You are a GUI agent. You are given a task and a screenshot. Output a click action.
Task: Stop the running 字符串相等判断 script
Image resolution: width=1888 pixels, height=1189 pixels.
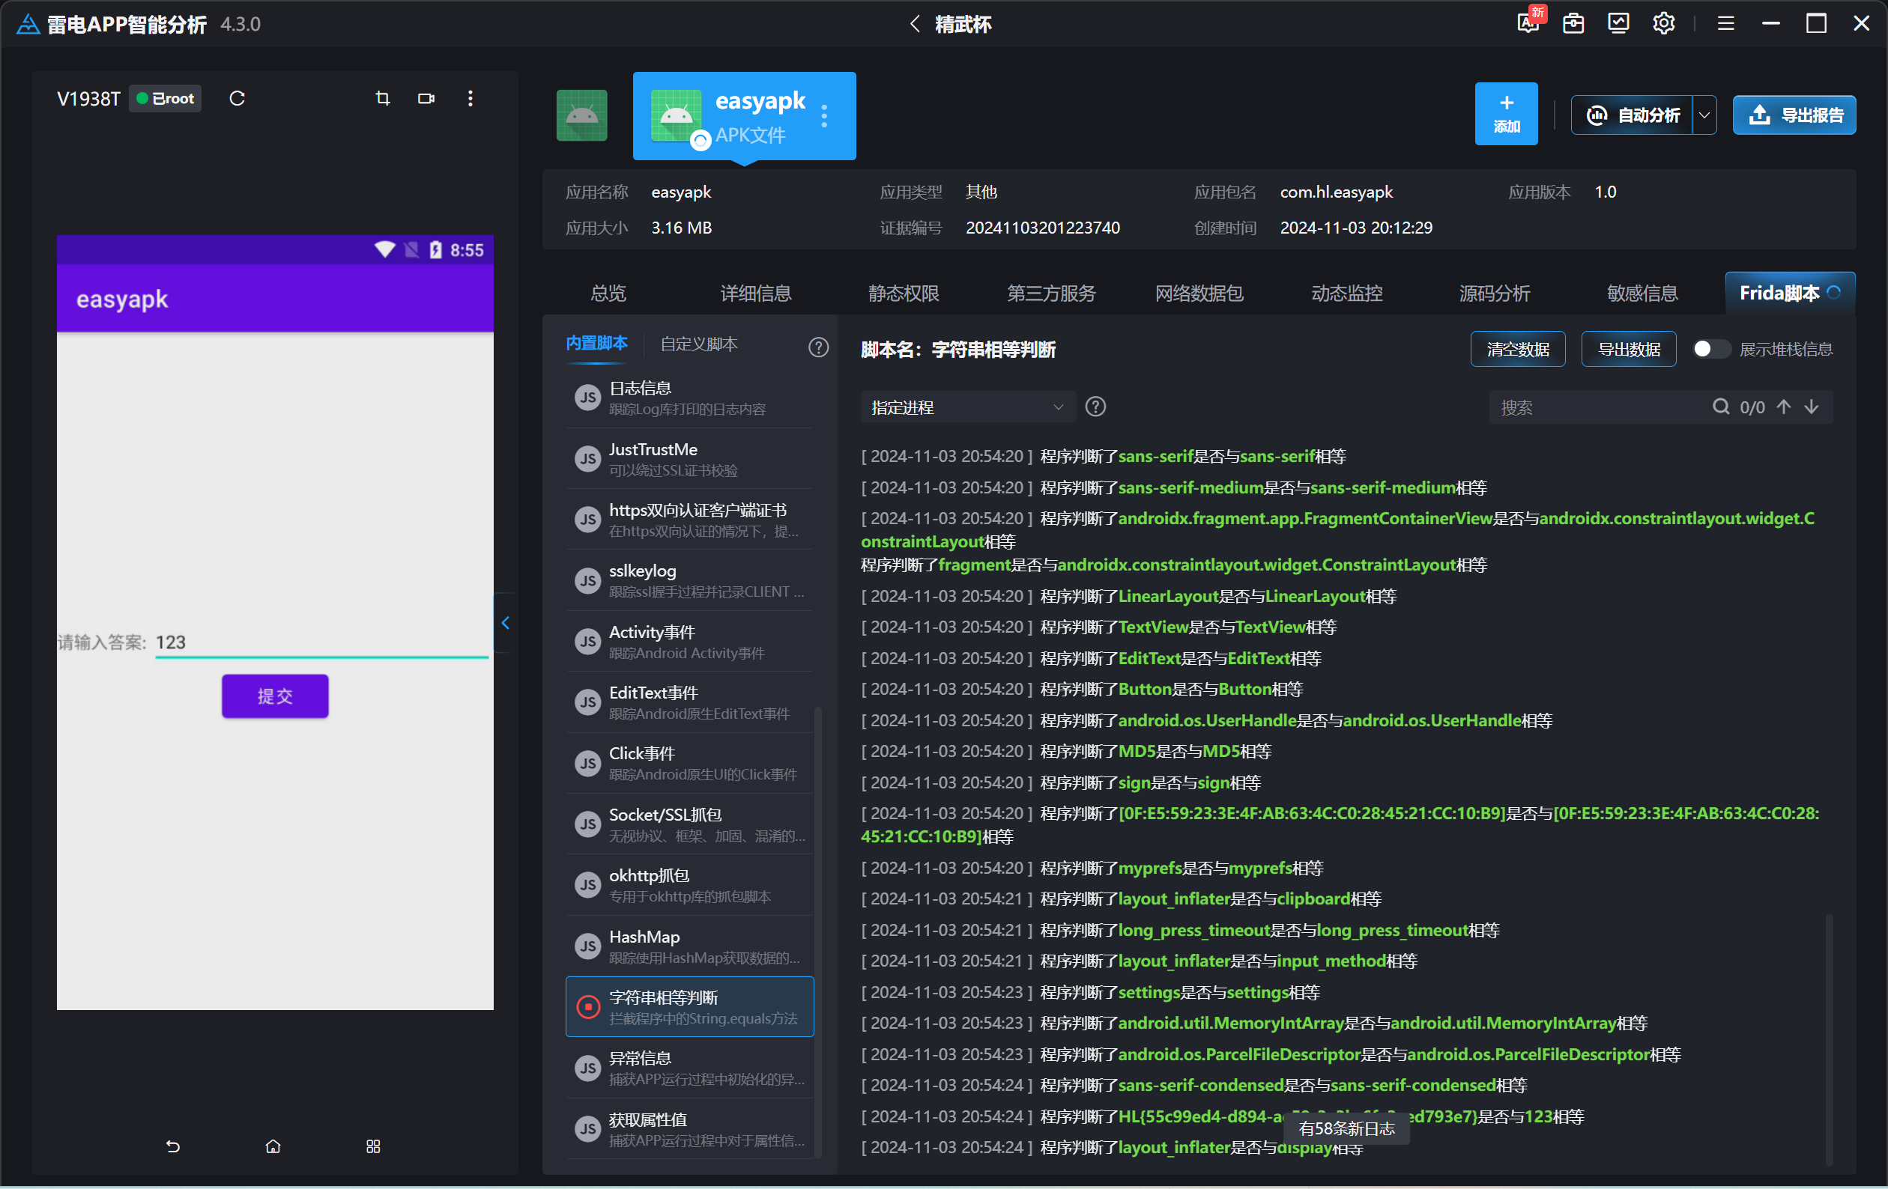587,1006
